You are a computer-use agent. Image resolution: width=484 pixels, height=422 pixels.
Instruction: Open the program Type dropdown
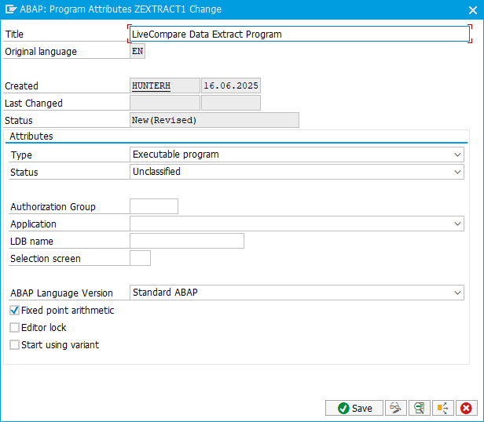click(457, 155)
